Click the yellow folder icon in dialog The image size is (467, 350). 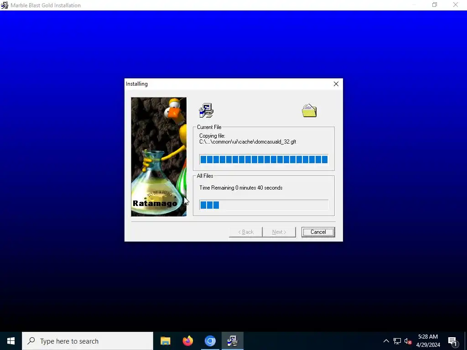(x=309, y=110)
